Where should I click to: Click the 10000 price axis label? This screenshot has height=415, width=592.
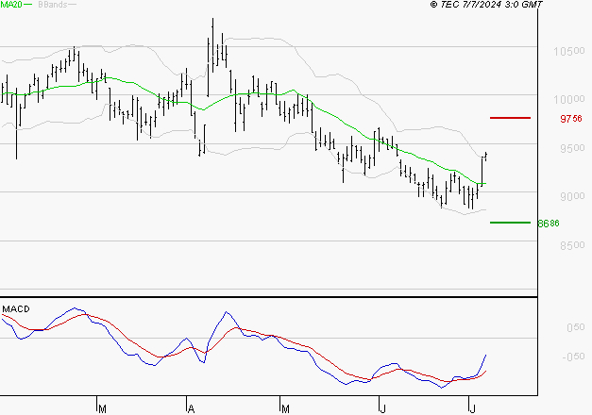569,99
